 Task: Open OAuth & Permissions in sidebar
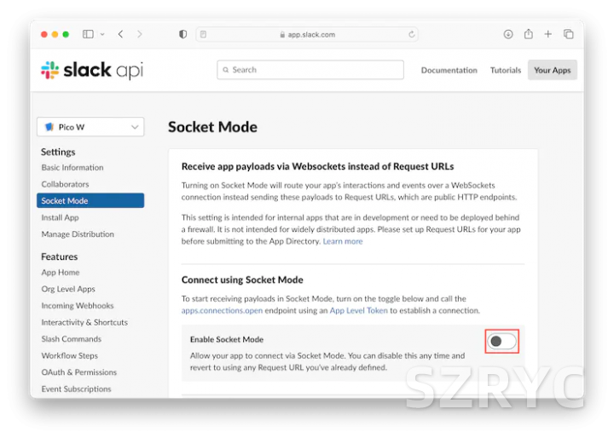coord(79,372)
